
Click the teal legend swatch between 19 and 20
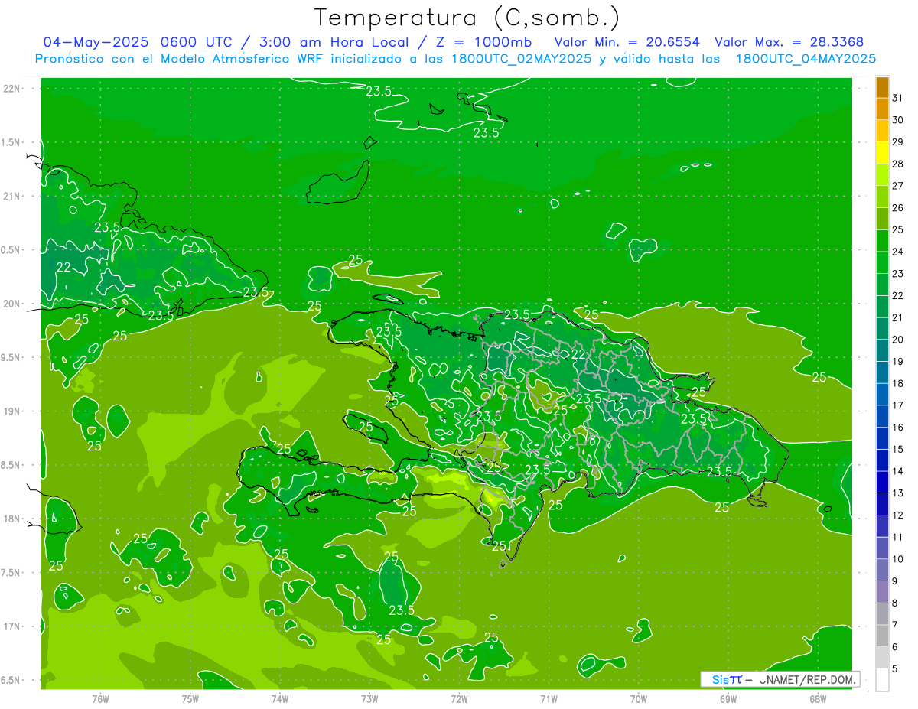pyautogui.click(x=882, y=350)
